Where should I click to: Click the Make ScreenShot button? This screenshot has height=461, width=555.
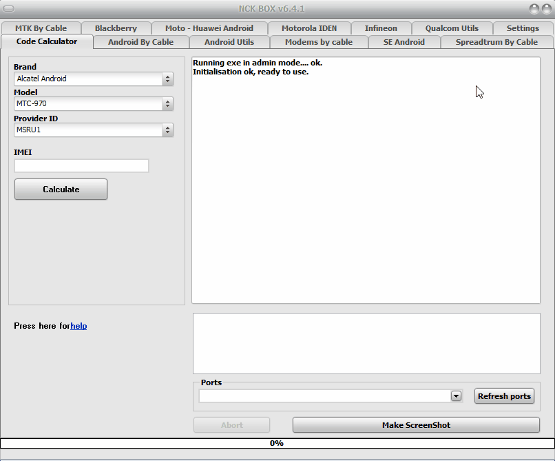[416, 425]
